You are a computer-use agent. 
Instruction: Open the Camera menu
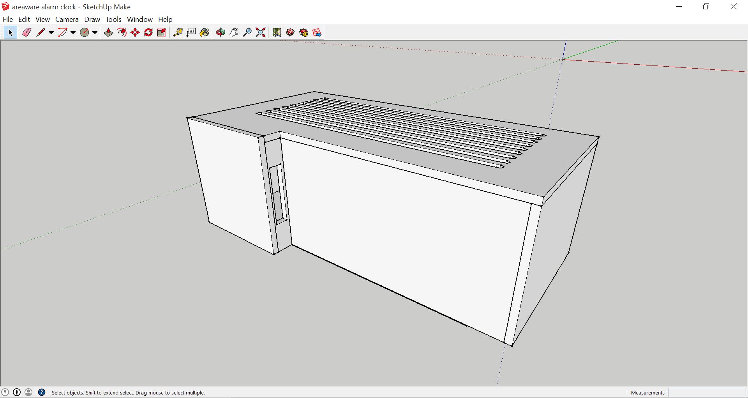(x=67, y=19)
